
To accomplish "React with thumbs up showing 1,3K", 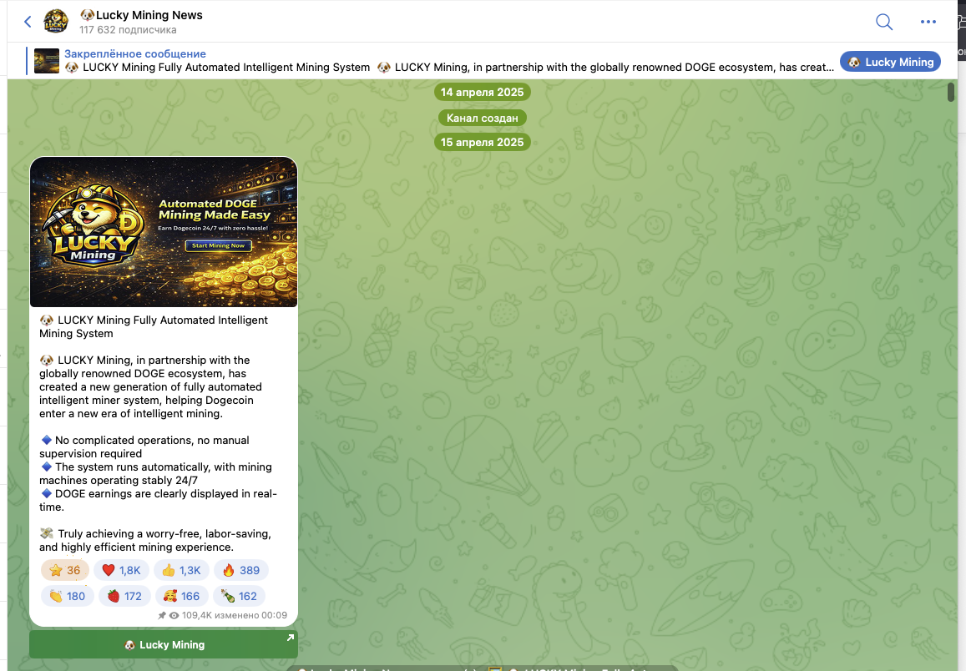I will [181, 570].
